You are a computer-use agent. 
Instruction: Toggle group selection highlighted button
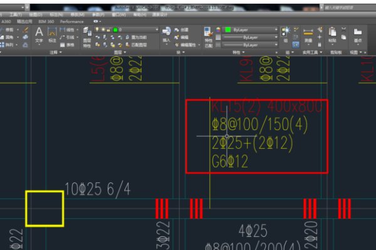tap(296, 45)
